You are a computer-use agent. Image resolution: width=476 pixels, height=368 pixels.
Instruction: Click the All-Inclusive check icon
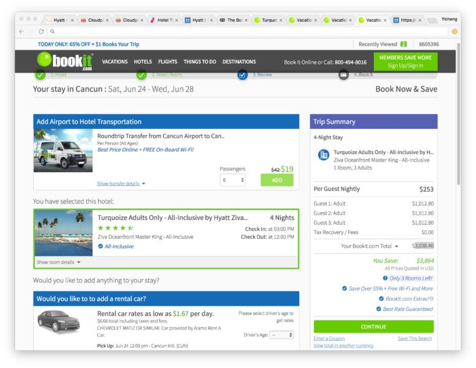pyautogui.click(x=101, y=246)
